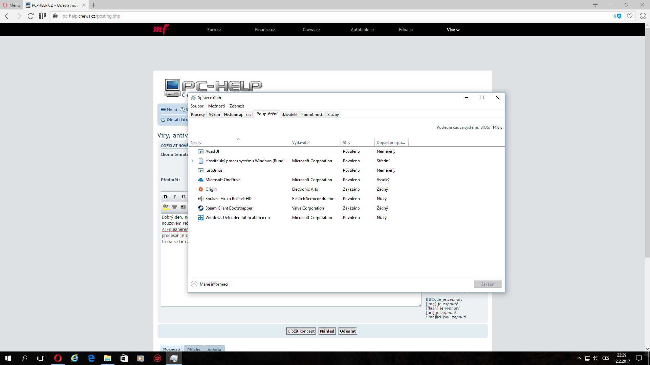Click the Realtek HD sound manager icon

[x=201, y=199]
